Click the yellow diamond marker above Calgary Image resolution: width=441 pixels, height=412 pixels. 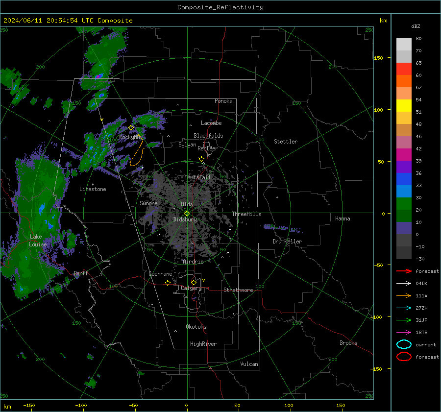click(x=194, y=282)
